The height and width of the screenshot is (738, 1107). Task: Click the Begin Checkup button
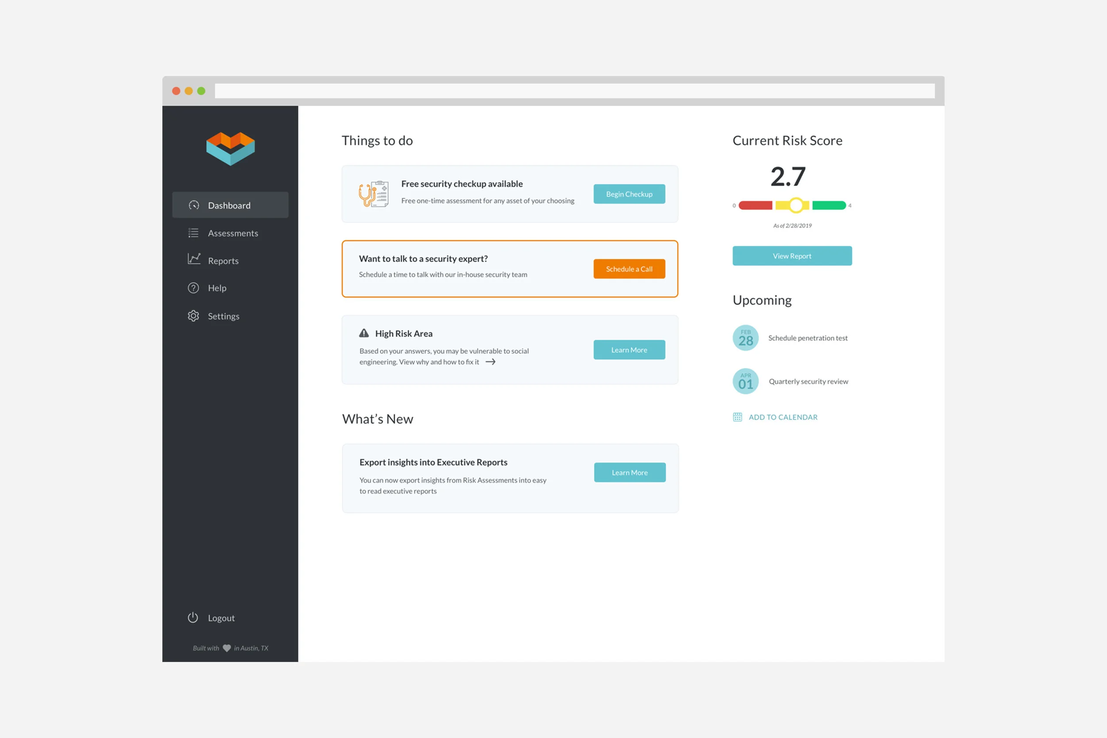629,194
